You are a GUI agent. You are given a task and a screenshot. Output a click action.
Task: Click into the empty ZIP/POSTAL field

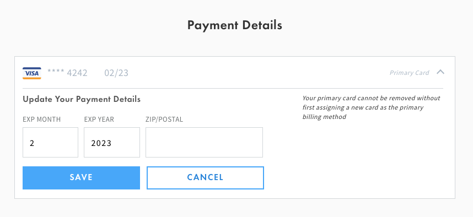(204, 142)
